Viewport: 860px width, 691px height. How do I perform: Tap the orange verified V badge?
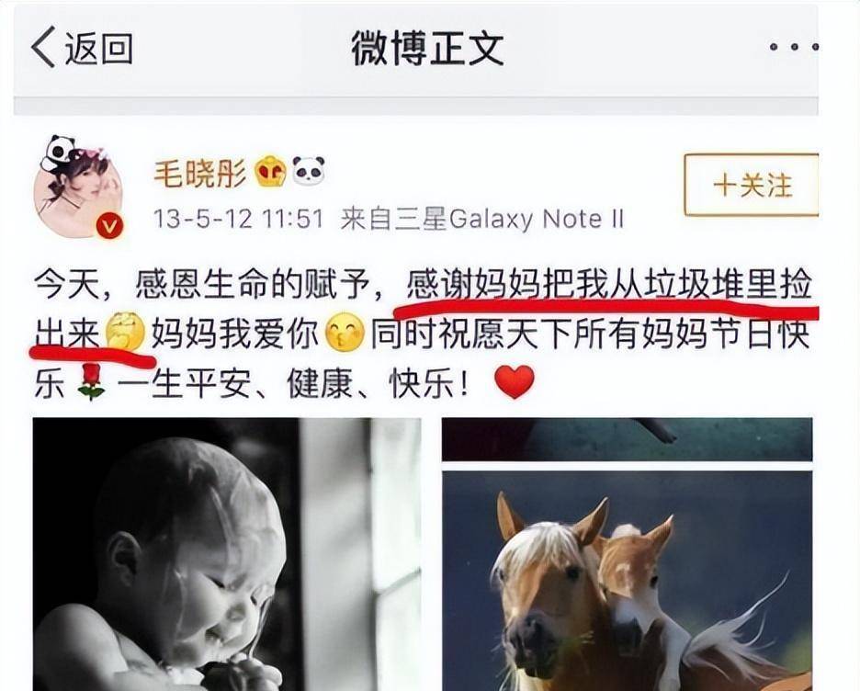(109, 225)
